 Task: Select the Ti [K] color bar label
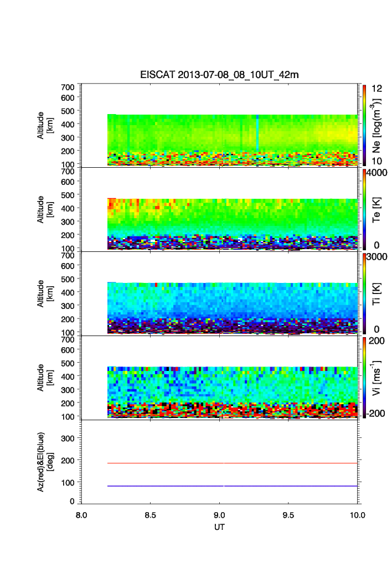click(376, 293)
